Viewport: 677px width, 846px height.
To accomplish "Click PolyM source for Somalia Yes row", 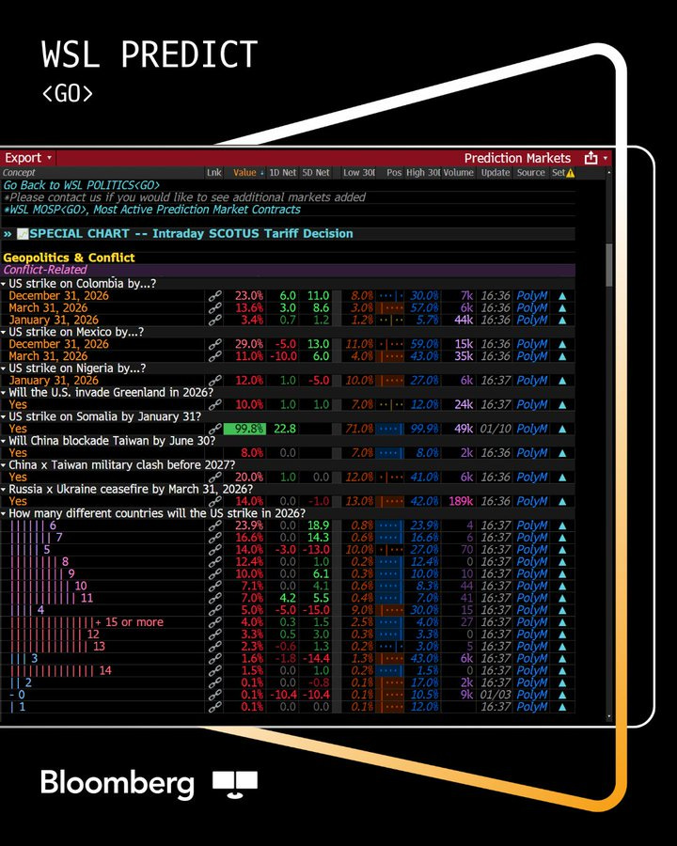I will [532, 429].
